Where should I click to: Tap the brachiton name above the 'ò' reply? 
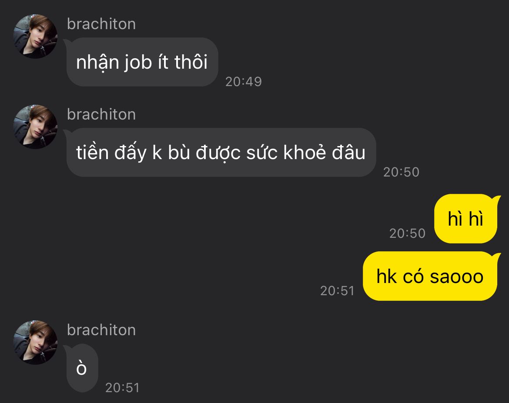coord(101,330)
